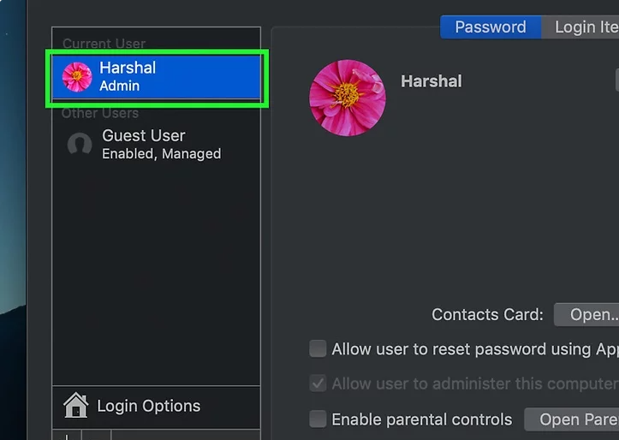619x440 pixels.
Task: Switch to the Login Items tab
Action: [x=585, y=27]
